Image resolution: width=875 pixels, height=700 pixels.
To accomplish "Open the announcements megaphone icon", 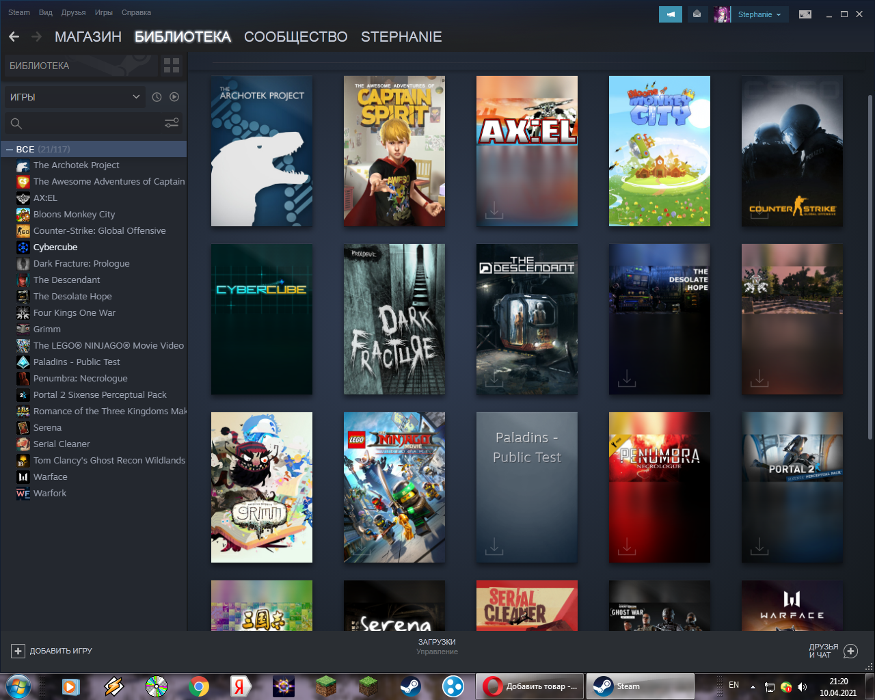I will point(670,14).
